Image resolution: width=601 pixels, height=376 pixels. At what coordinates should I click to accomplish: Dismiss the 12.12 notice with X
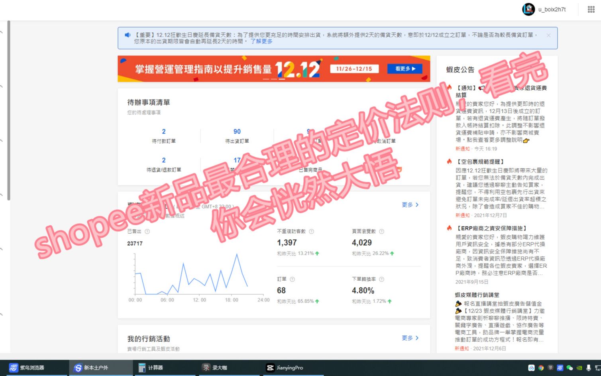coord(548,35)
